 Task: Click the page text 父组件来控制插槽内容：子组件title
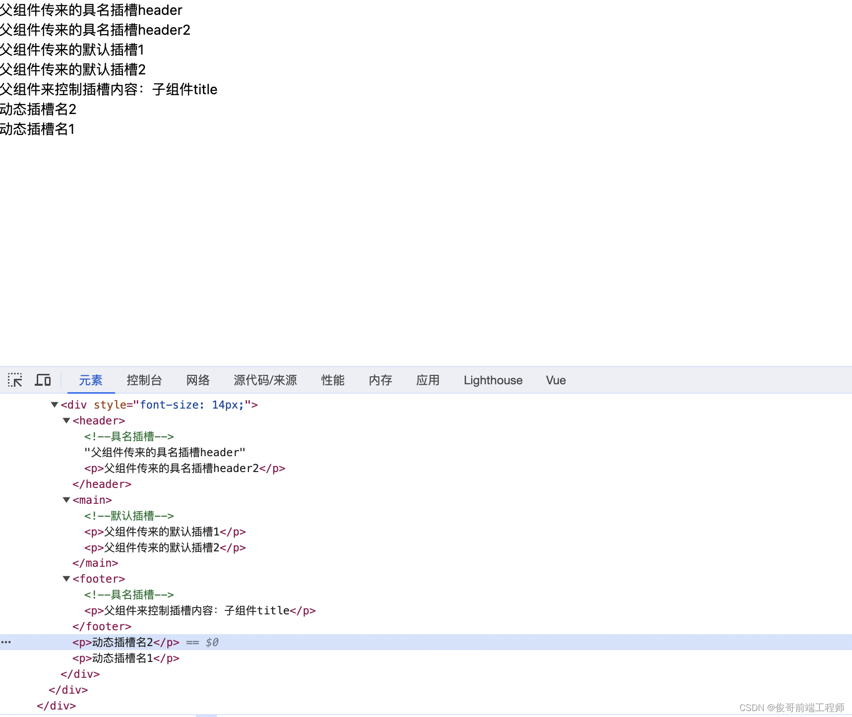109,89
